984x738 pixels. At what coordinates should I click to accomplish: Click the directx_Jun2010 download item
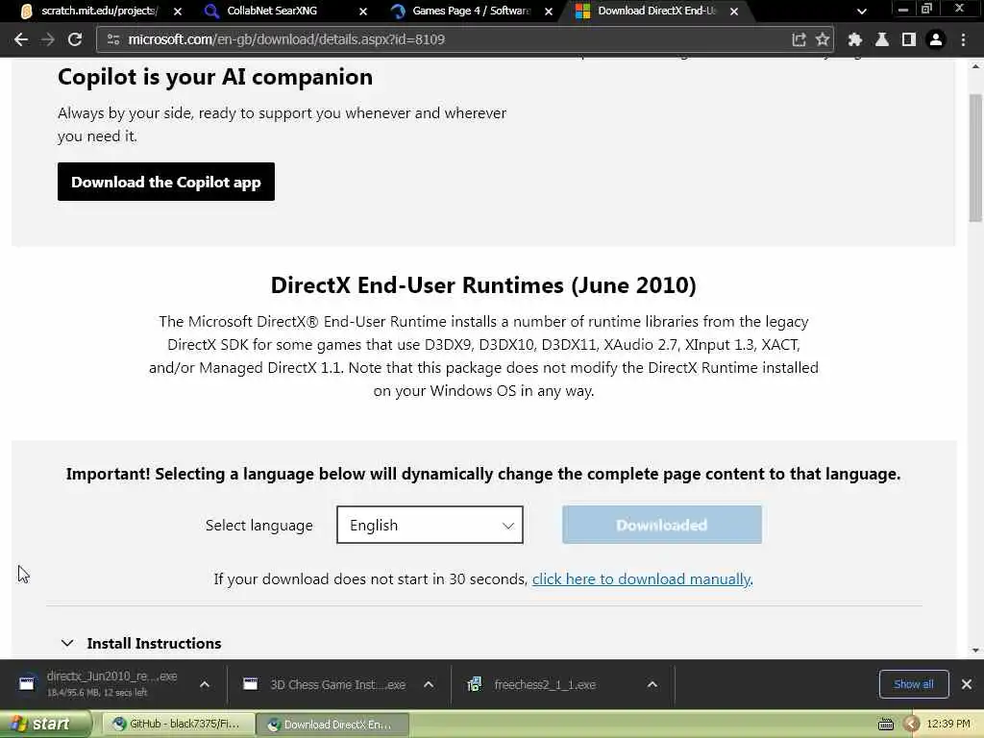100,683
